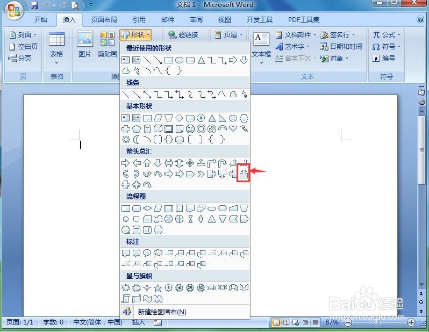The width and height of the screenshot is (429, 332).
Task: Choose the straight line in Lines section
Action: click(x=126, y=95)
